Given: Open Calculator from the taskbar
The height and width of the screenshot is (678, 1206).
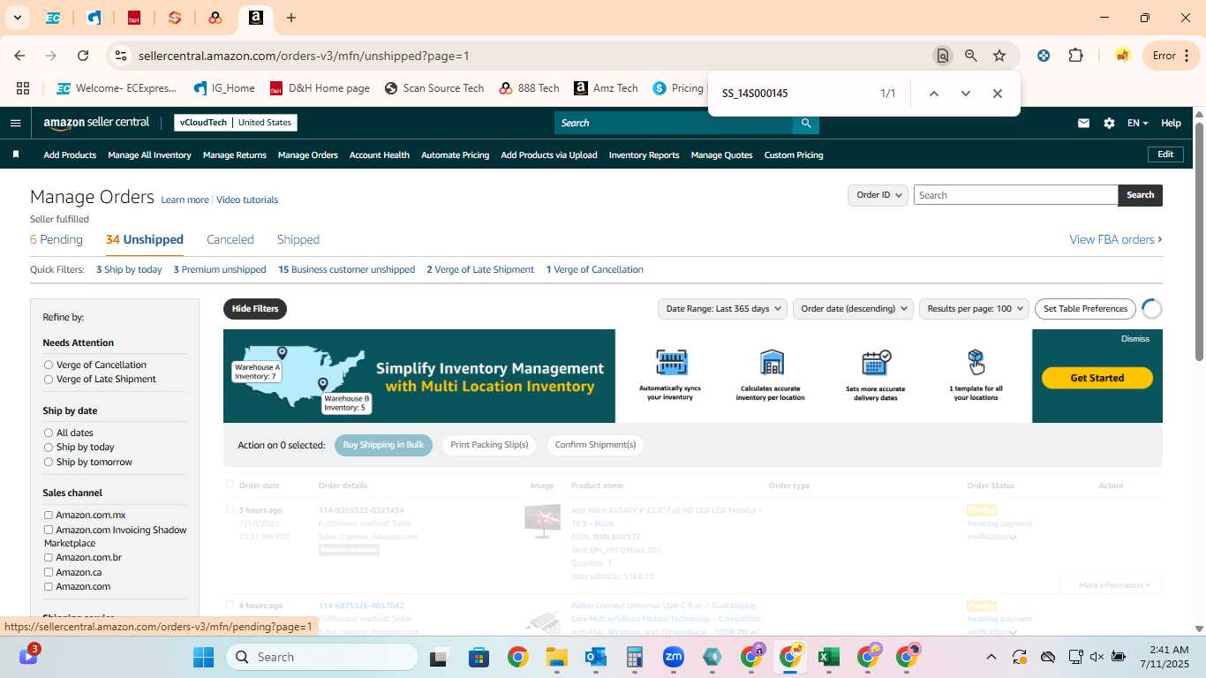Looking at the screenshot, I should click(x=634, y=657).
